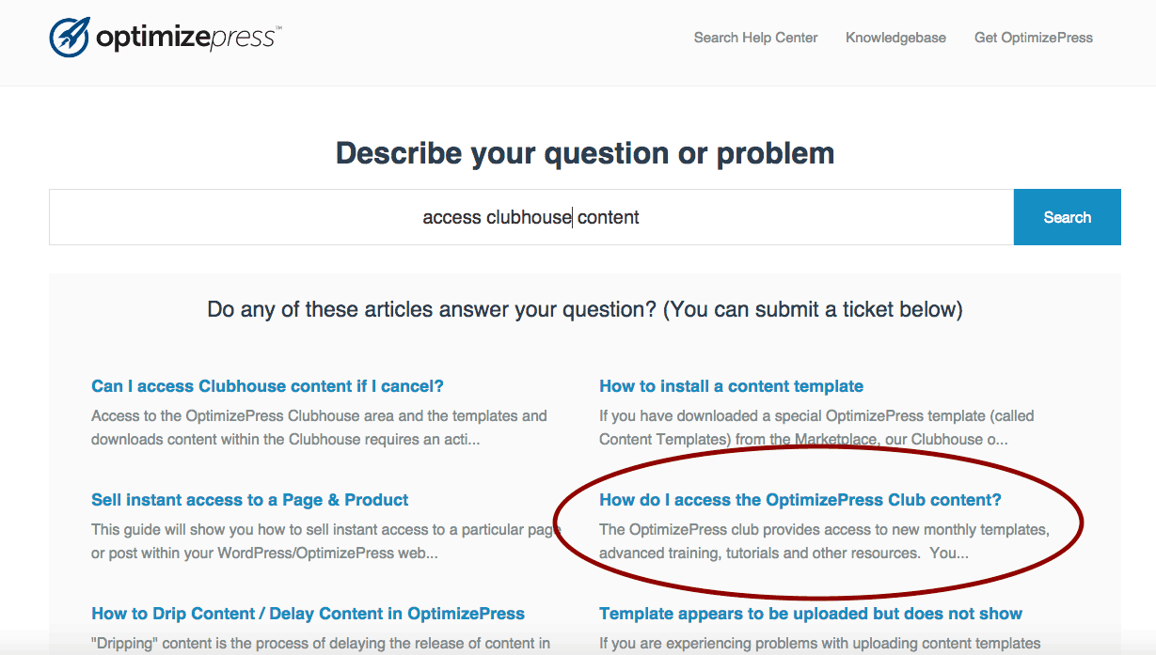Open "How do I access the OptimizePress Club content?"
This screenshot has width=1156, height=655.
[x=800, y=500]
